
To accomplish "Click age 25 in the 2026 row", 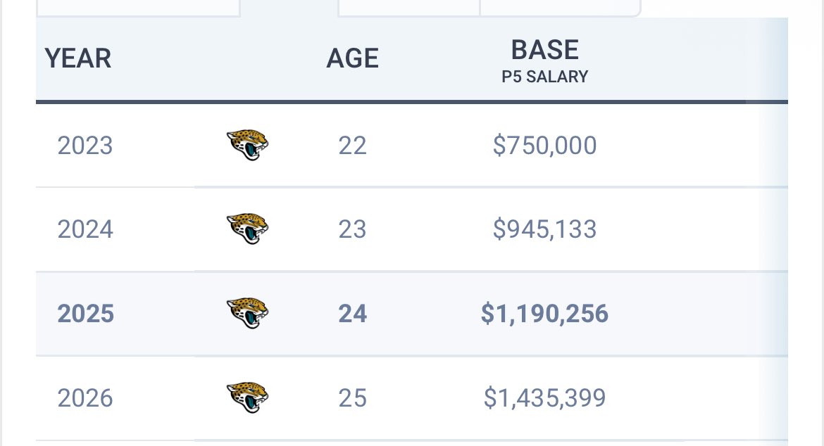I will click(x=352, y=398).
